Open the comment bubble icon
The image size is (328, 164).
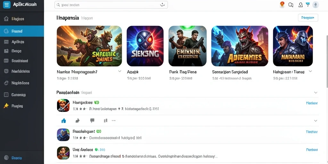[x=92, y=120]
